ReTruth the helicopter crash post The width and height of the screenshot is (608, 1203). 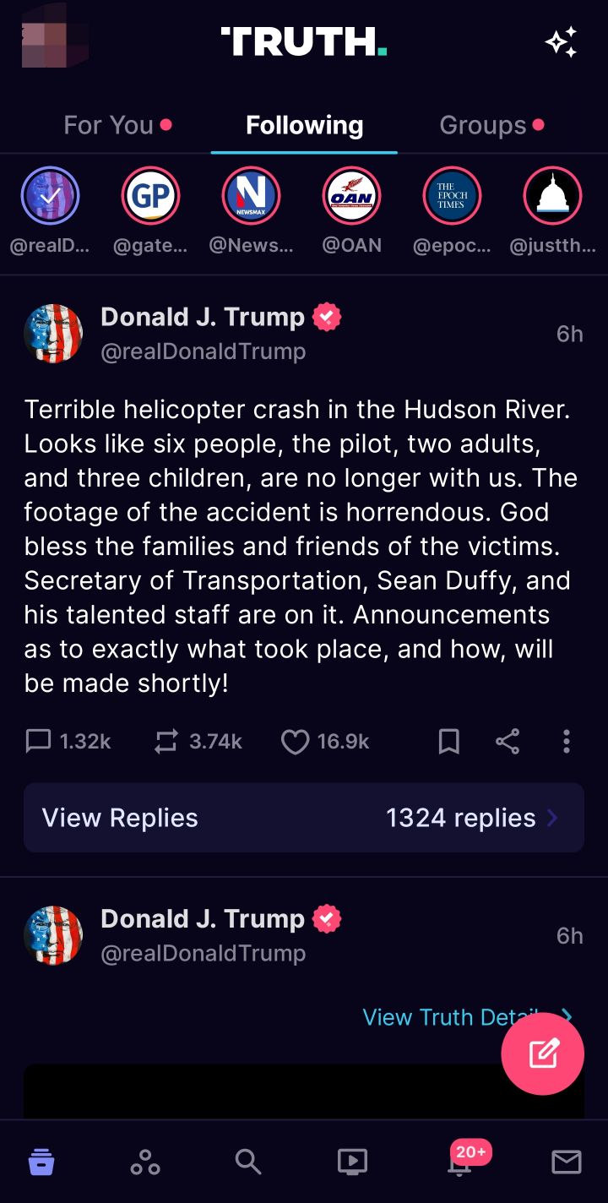coord(166,742)
